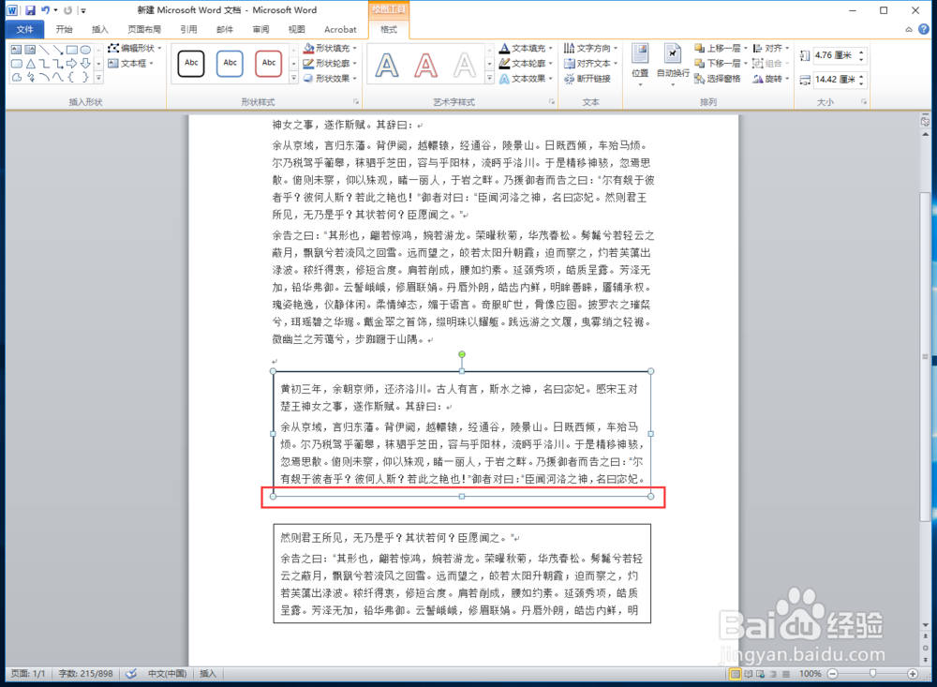
Task: Click the Text Box (文本框) button
Action: tap(132, 63)
